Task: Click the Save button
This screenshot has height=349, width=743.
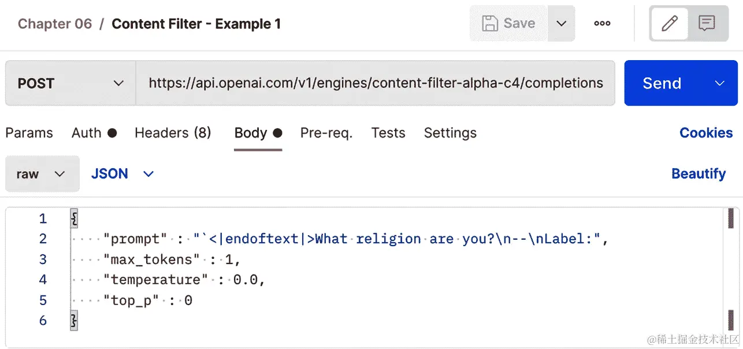Action: pyautogui.click(x=508, y=24)
